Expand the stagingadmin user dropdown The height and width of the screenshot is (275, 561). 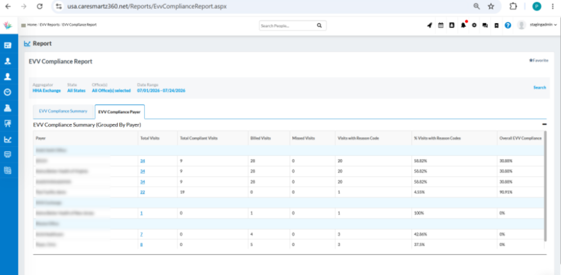pos(543,25)
